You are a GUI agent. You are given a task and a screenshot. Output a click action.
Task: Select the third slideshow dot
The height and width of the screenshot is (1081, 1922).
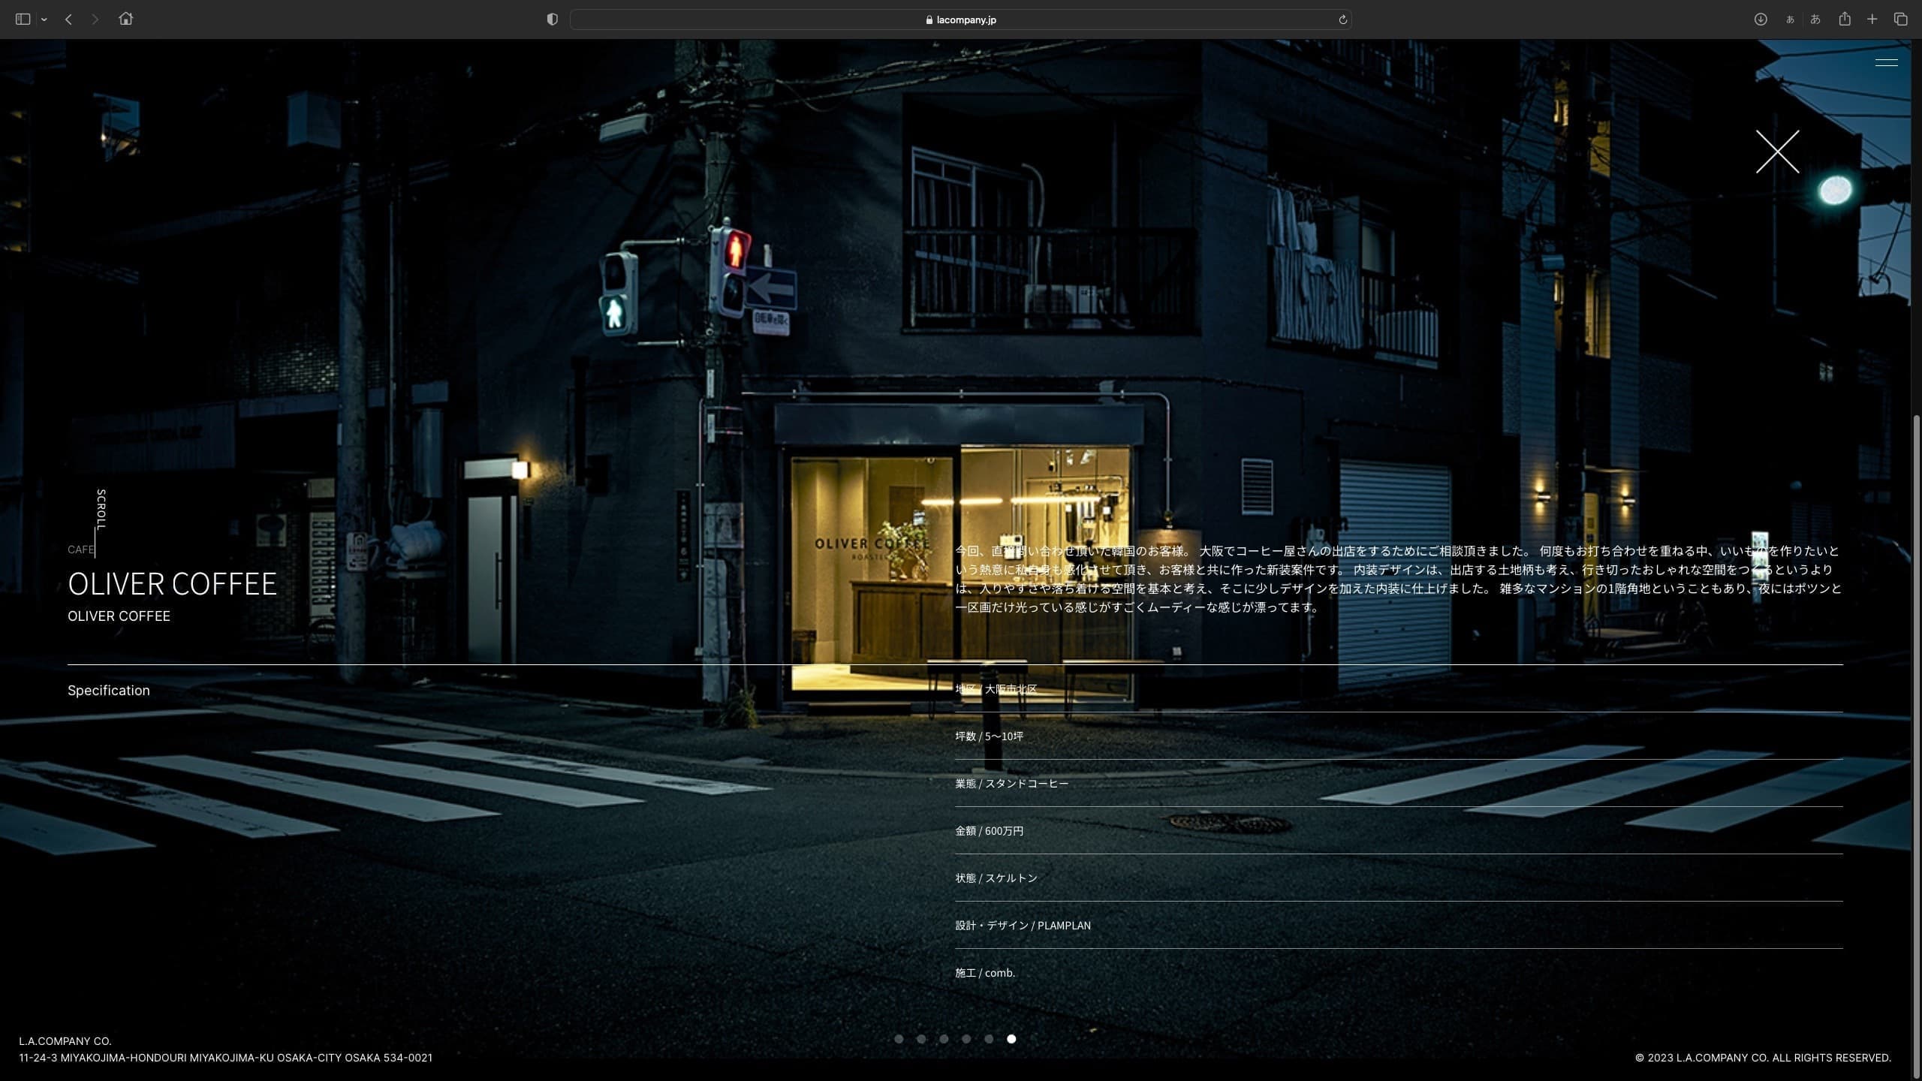944,1039
